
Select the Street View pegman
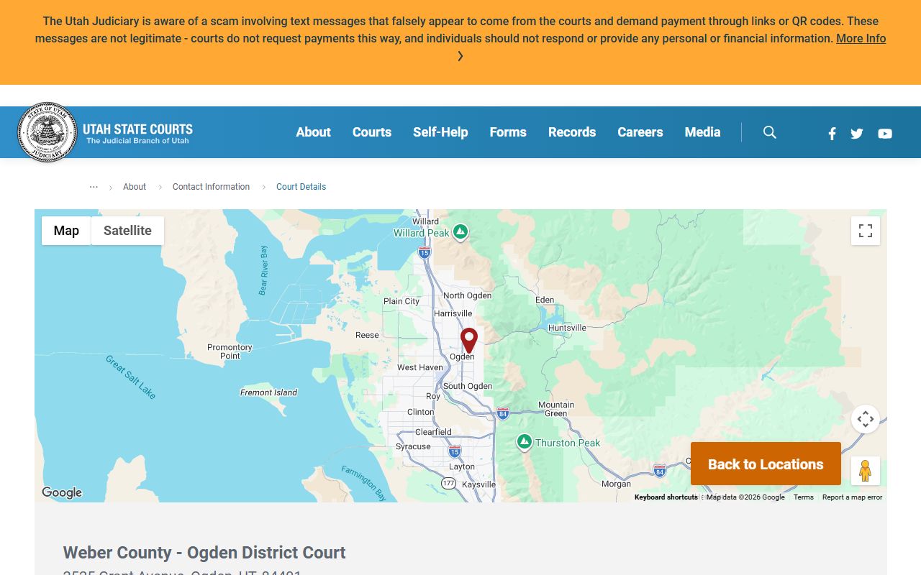(866, 471)
